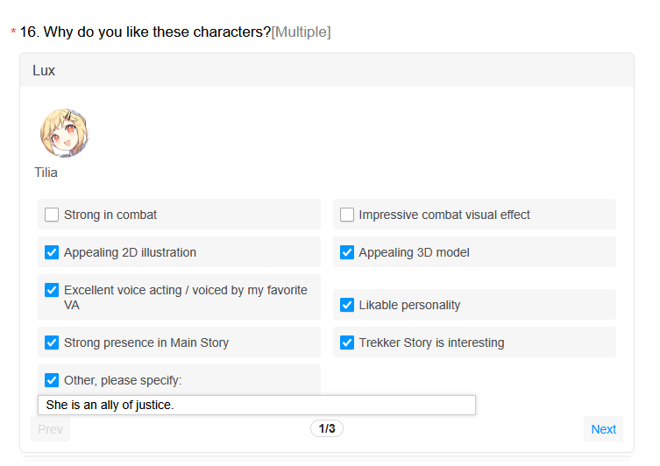Uncheck Other, please specify option
Screen dimensions: 660x466
52,380
